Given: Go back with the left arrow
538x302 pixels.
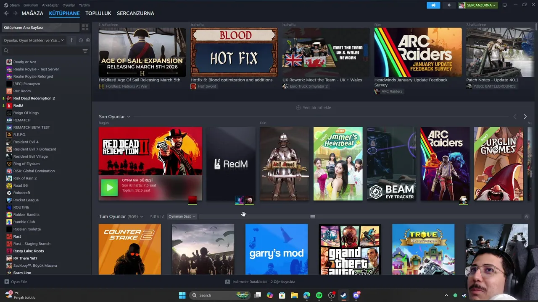Looking at the screenshot, I should pyautogui.click(x=6, y=13).
